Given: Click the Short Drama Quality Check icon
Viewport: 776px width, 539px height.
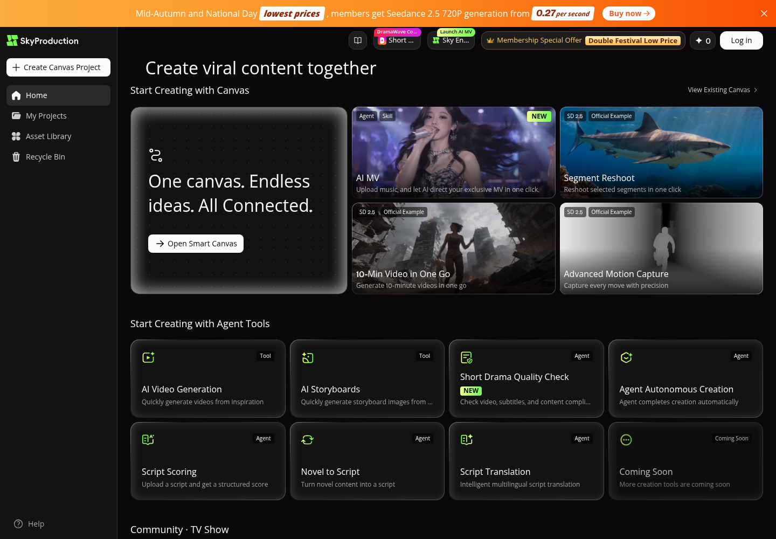Looking at the screenshot, I should 467,357.
